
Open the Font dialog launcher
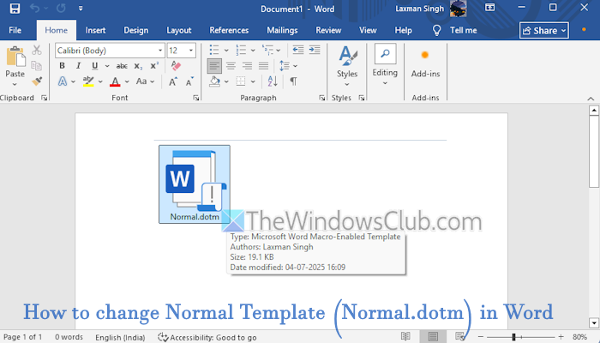tap(196, 98)
